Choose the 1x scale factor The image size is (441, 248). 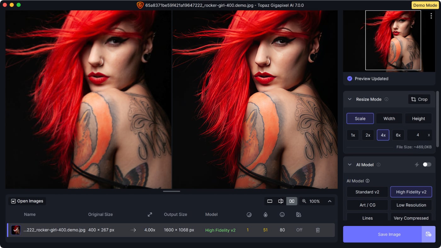coord(353,135)
